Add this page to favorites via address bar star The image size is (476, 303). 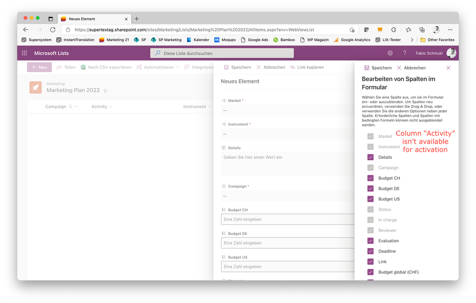pyautogui.click(x=352, y=30)
